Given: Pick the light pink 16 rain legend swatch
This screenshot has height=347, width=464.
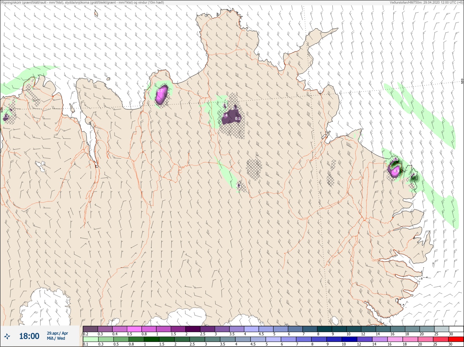Looking at the screenshot, I should point(395,339).
